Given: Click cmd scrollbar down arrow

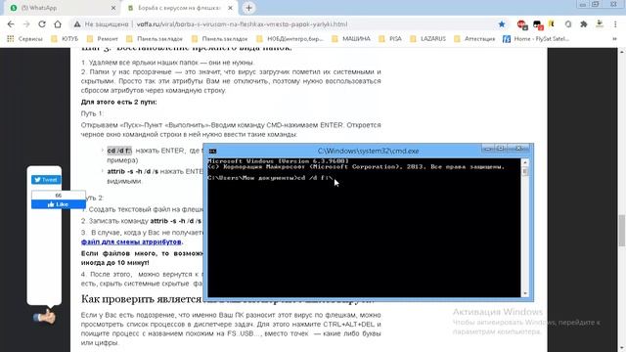Looking at the screenshot, I should pyautogui.click(x=525, y=293).
